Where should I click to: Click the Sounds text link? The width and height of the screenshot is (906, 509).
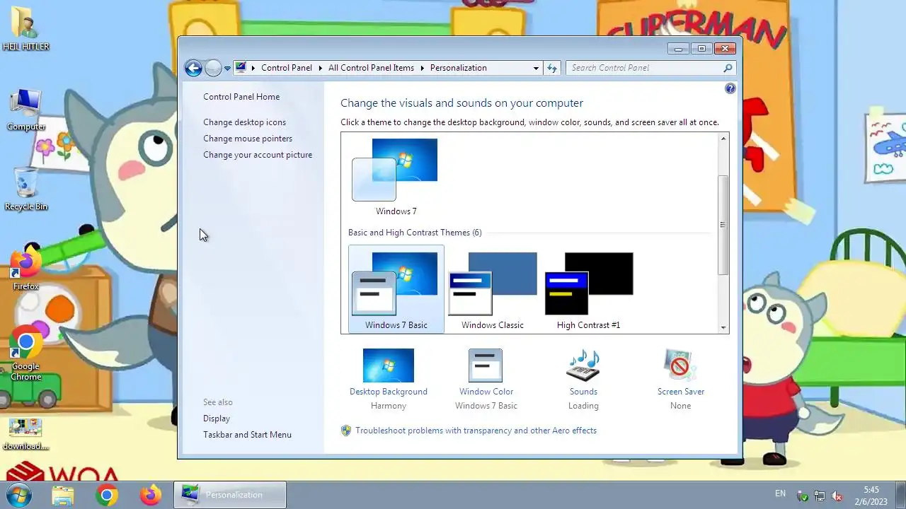click(x=583, y=392)
